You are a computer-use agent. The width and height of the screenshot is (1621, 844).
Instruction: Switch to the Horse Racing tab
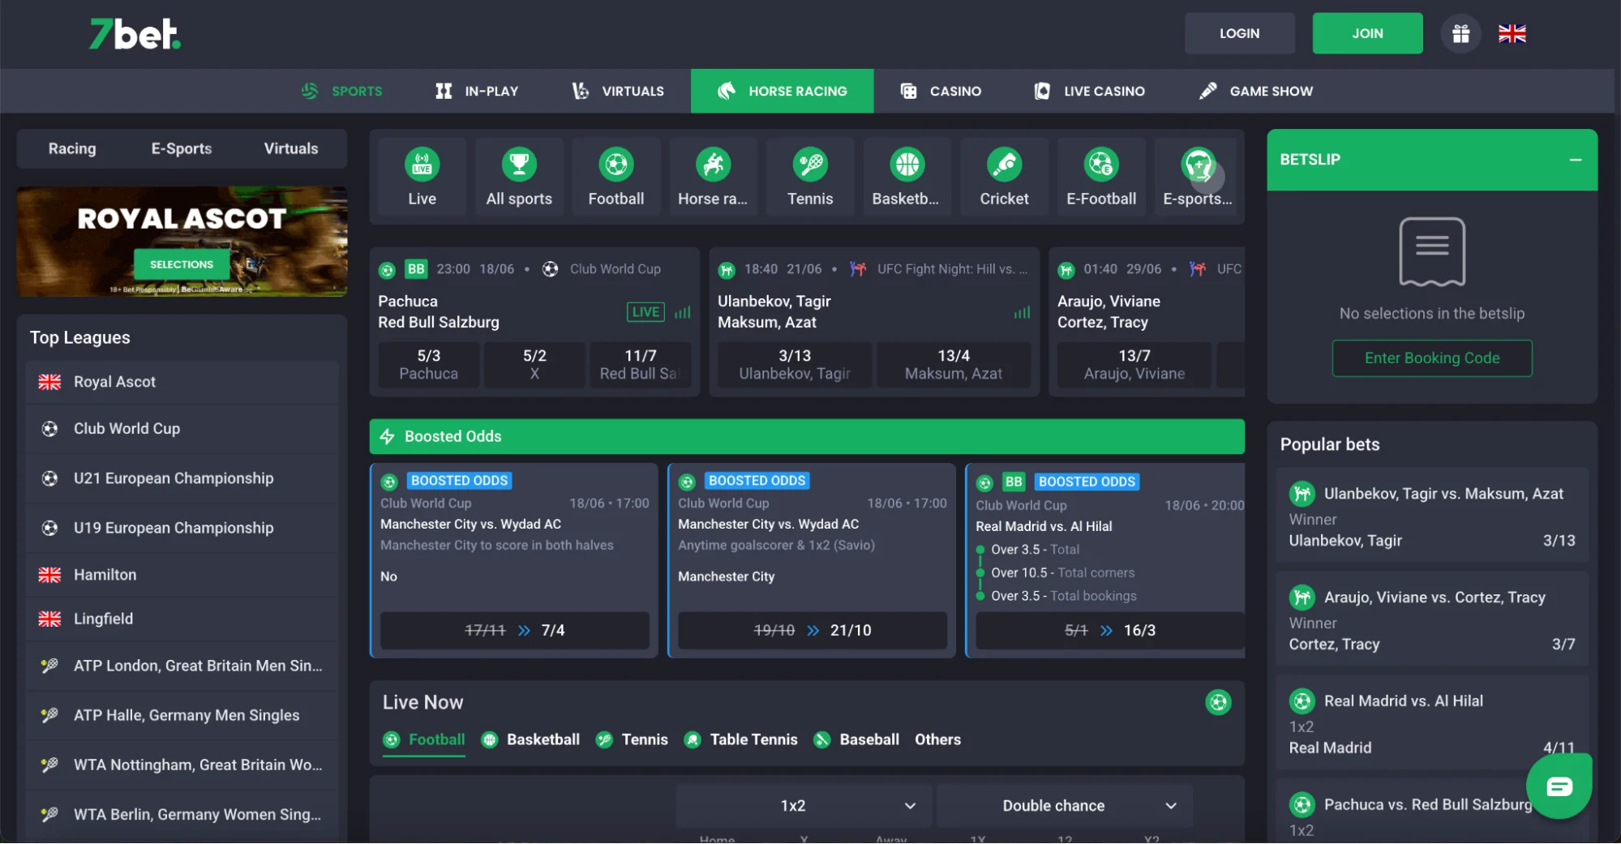782,91
